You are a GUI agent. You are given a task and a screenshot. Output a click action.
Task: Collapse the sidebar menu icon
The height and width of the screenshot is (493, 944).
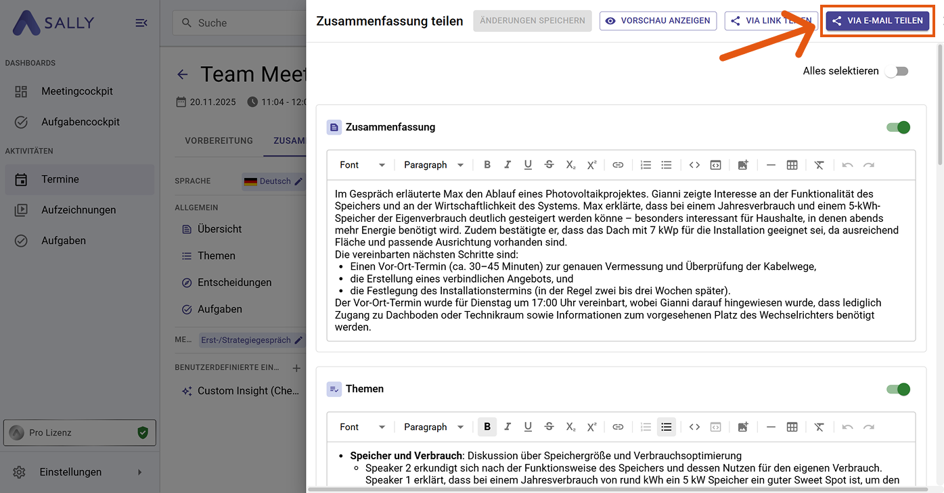tap(141, 23)
